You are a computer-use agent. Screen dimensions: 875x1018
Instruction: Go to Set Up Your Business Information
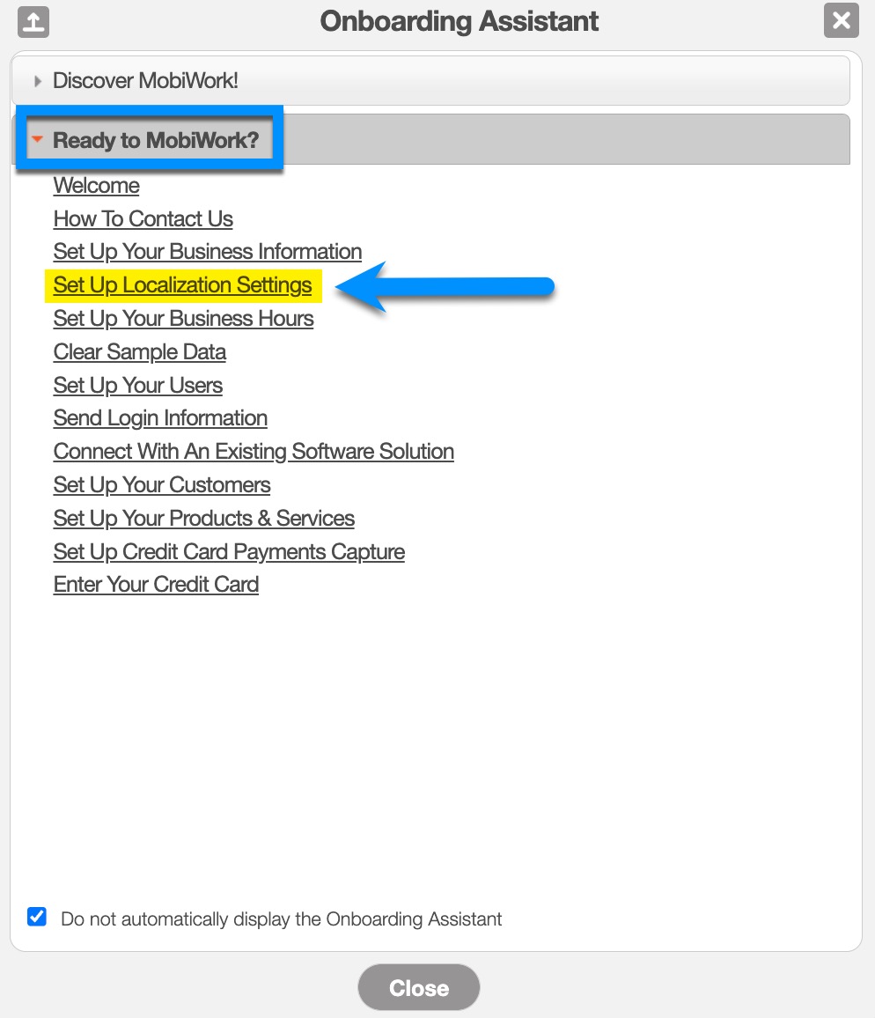coord(207,252)
